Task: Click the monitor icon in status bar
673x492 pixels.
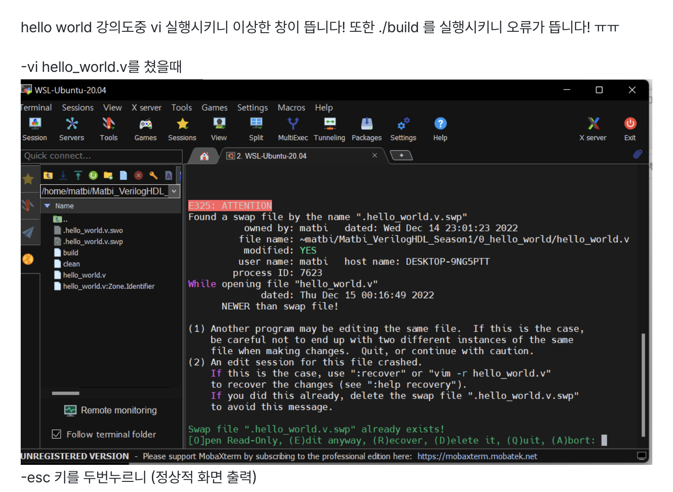Action: click(641, 456)
